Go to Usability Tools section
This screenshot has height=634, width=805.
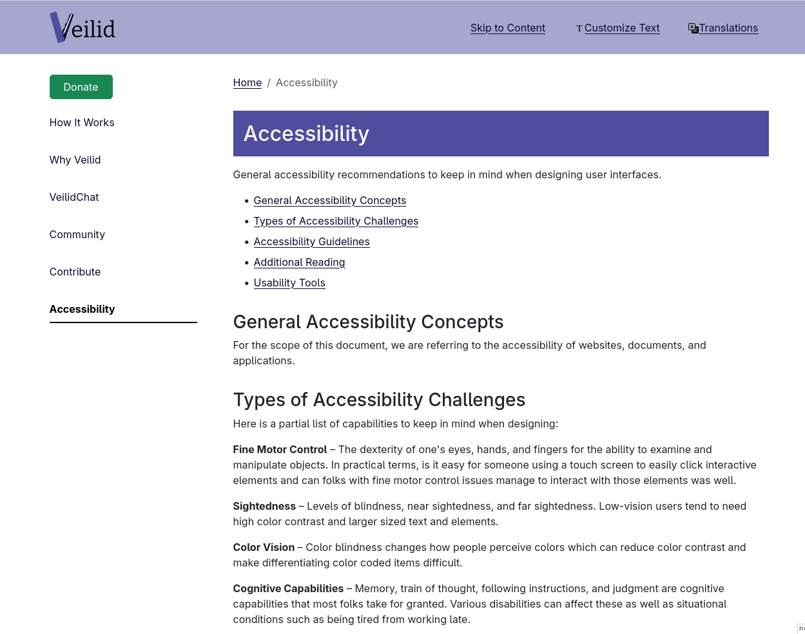coord(289,283)
